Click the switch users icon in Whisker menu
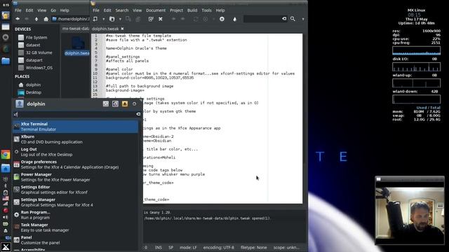The width and height of the screenshot is (449, 252). pos(125,104)
